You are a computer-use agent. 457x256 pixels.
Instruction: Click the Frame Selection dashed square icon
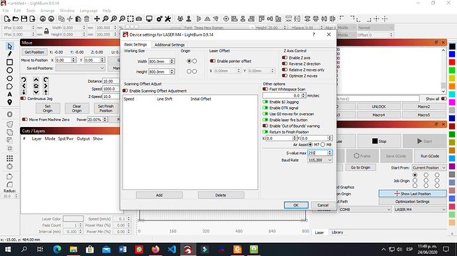(130, 19)
